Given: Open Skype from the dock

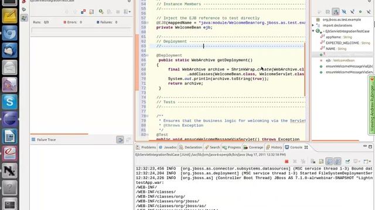Looking at the screenshot, I should (9, 102).
